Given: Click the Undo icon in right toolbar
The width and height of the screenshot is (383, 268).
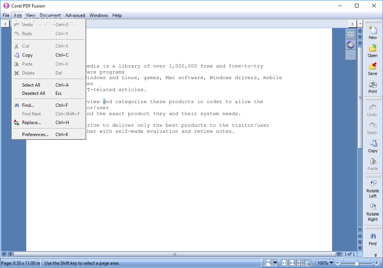Looking at the screenshot, I should [x=373, y=107].
